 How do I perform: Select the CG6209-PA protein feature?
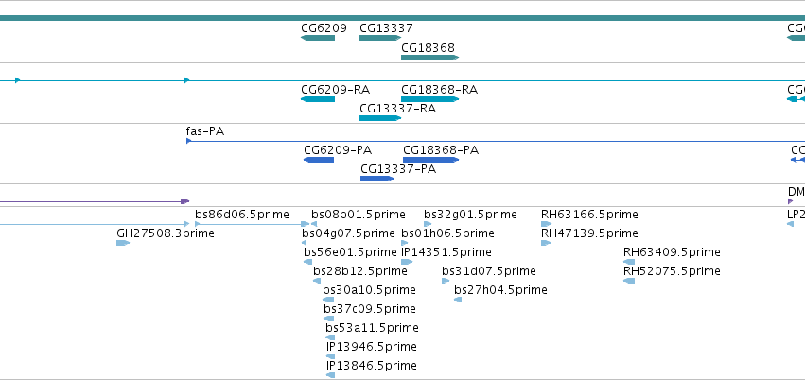pos(319,160)
